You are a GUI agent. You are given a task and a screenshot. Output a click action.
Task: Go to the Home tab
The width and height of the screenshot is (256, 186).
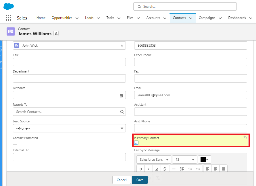coord(41,18)
